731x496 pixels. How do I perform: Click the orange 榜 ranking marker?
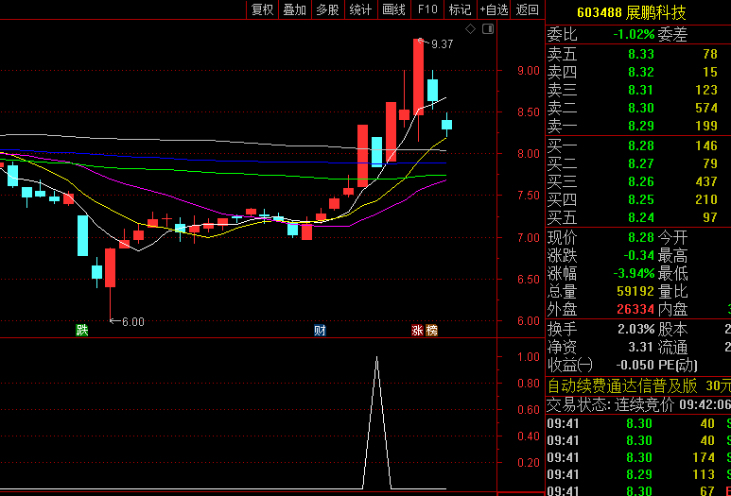coord(432,331)
